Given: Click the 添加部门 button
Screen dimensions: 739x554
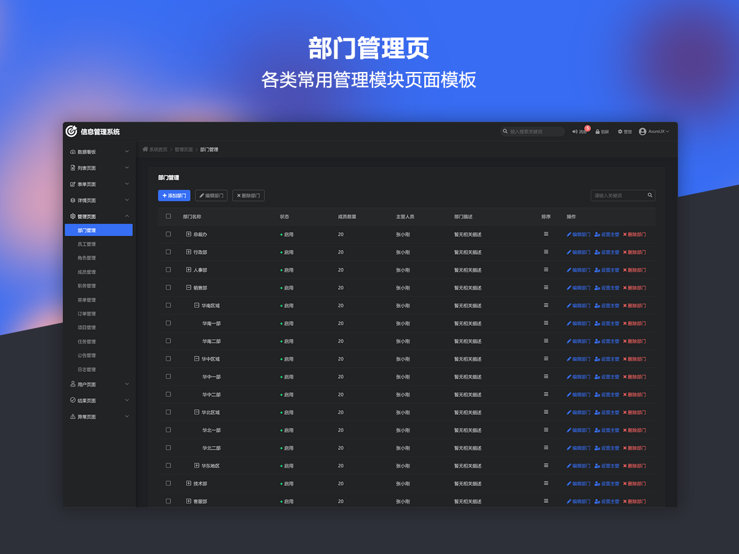Looking at the screenshot, I should [174, 196].
